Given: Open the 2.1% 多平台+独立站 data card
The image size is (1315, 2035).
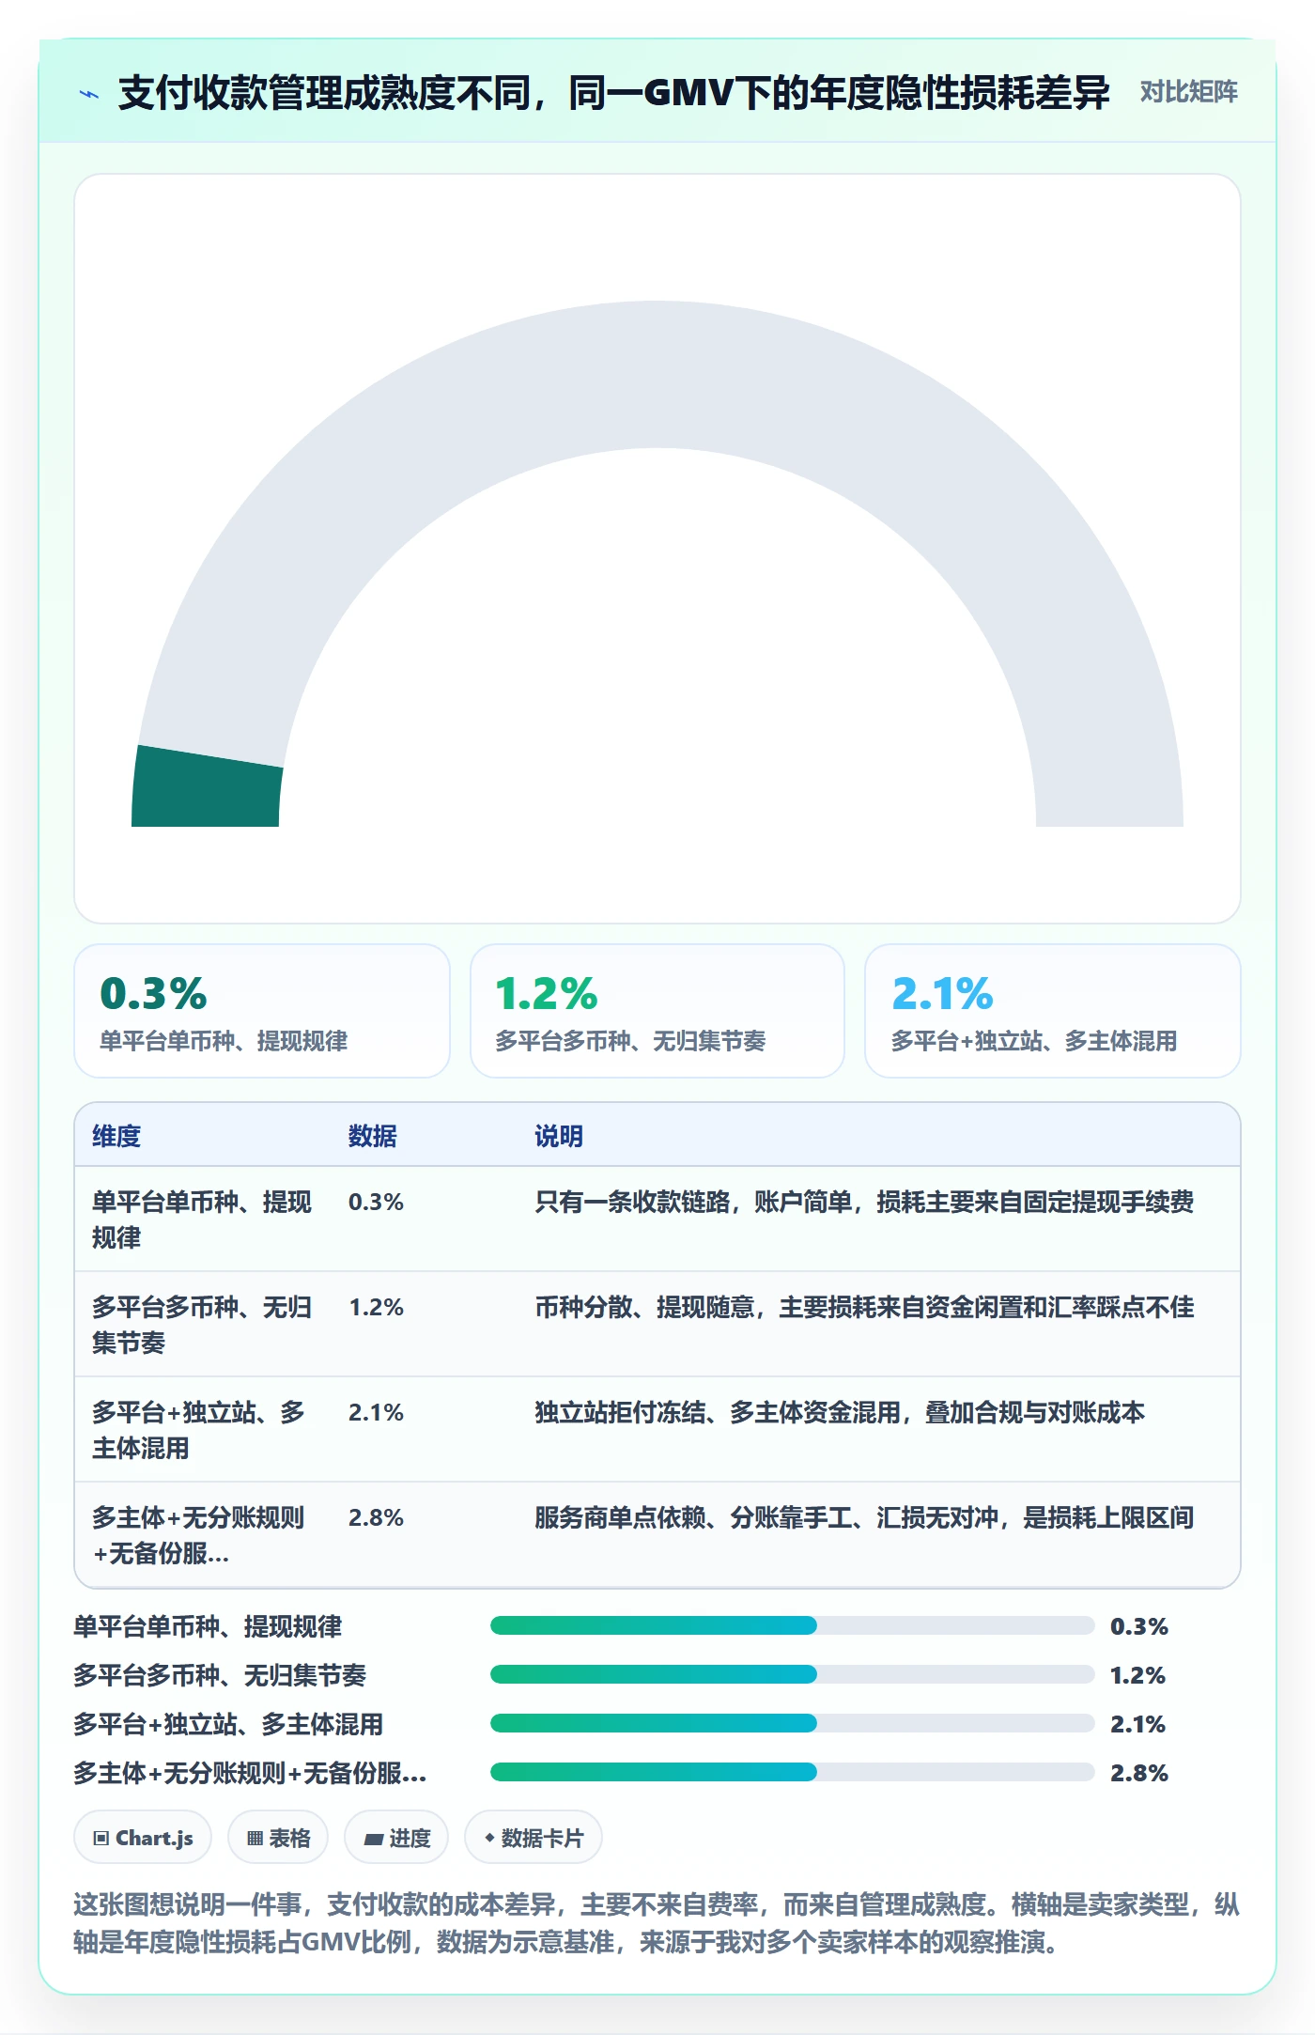Looking at the screenshot, I should (x=1053, y=1011).
